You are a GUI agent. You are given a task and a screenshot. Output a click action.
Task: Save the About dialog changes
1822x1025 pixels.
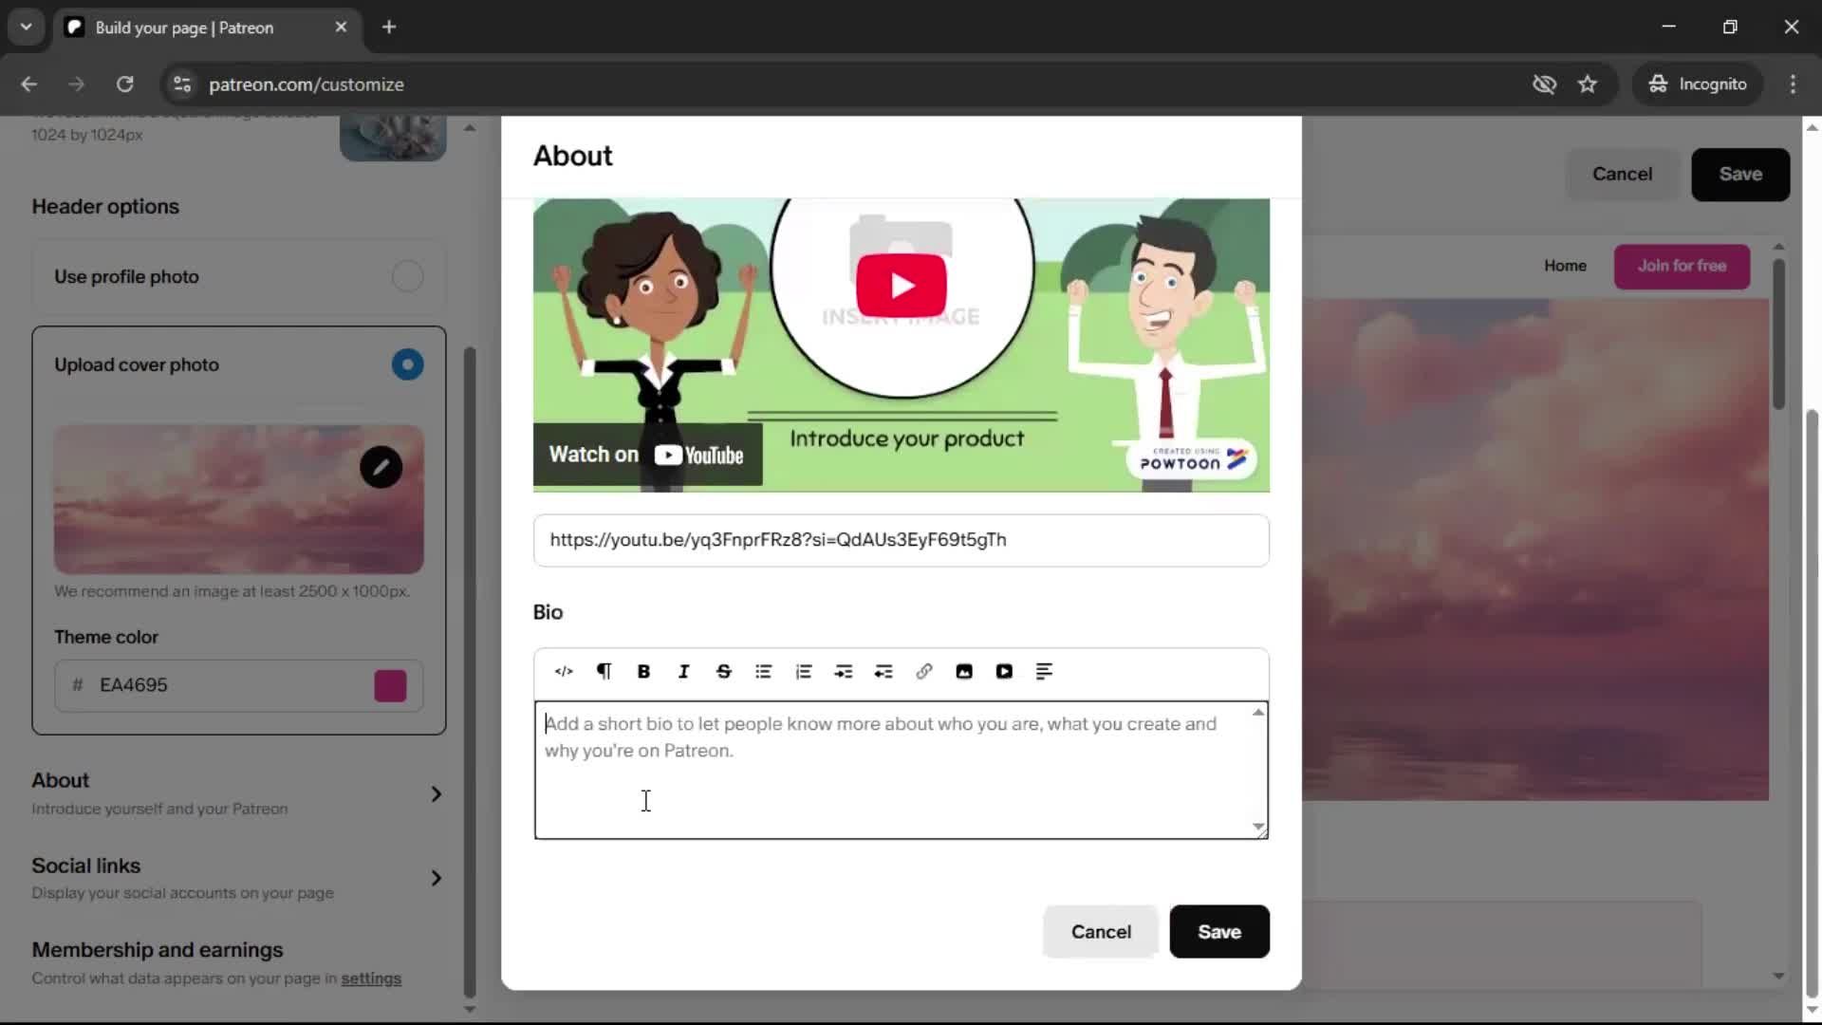tap(1219, 932)
